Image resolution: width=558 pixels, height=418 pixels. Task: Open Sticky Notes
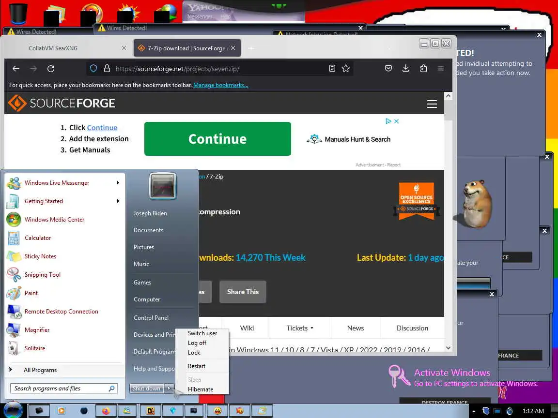(63, 256)
